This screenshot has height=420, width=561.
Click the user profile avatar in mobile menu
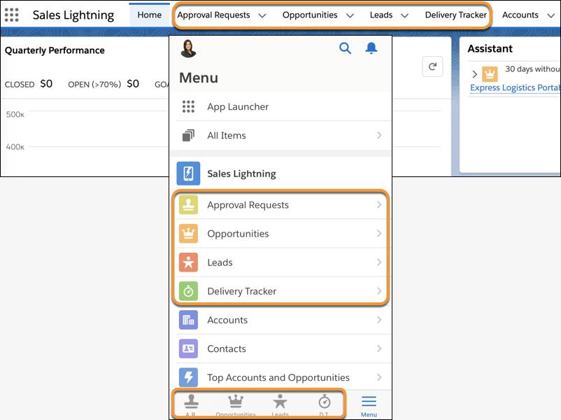[188, 49]
